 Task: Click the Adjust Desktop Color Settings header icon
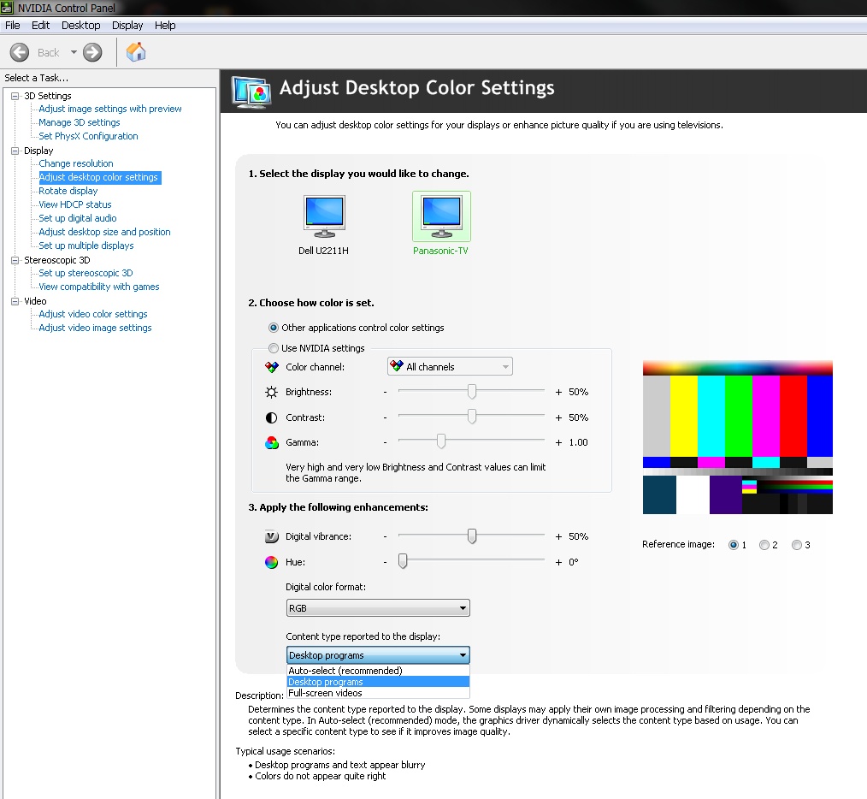tap(251, 92)
